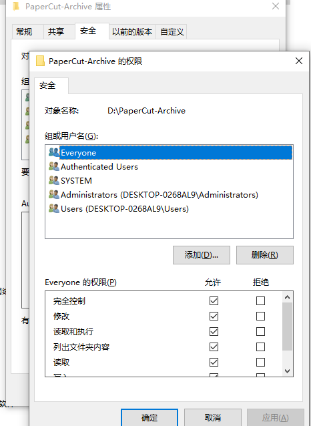Click the permissions list scrollbar thumb

pyautogui.click(x=287, y=327)
